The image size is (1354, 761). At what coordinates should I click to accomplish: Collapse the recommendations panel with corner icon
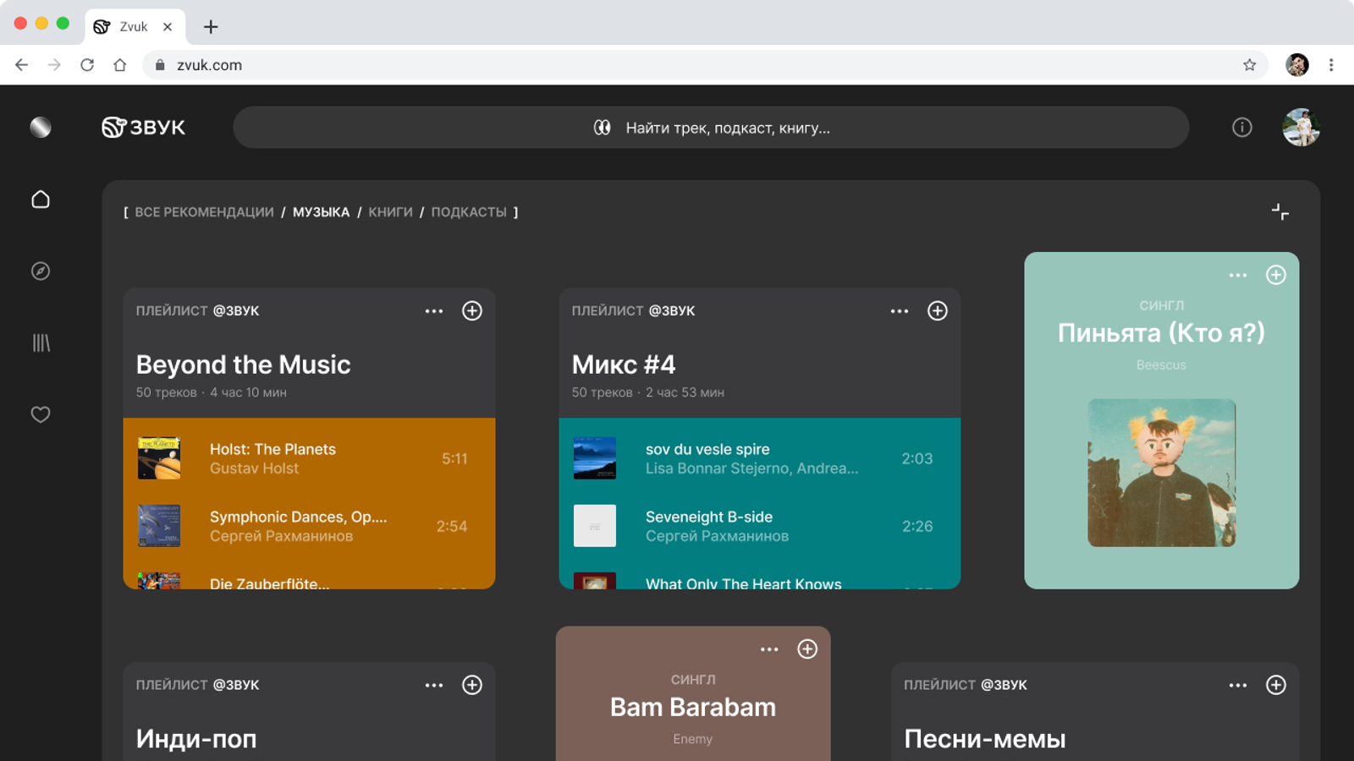pyautogui.click(x=1280, y=211)
